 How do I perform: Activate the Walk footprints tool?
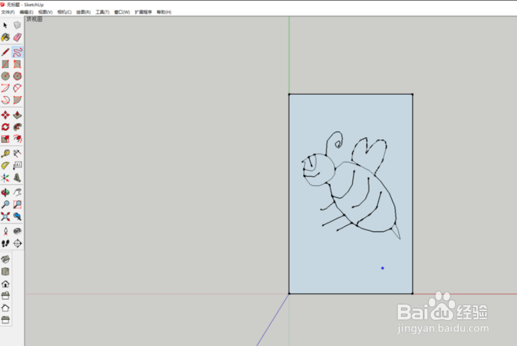(6, 243)
